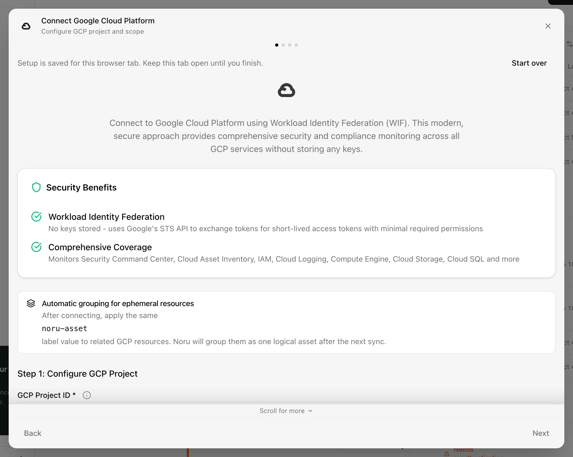Click Automatic grouping for ephemeral resources title
The width and height of the screenshot is (573, 457).
[x=118, y=303]
